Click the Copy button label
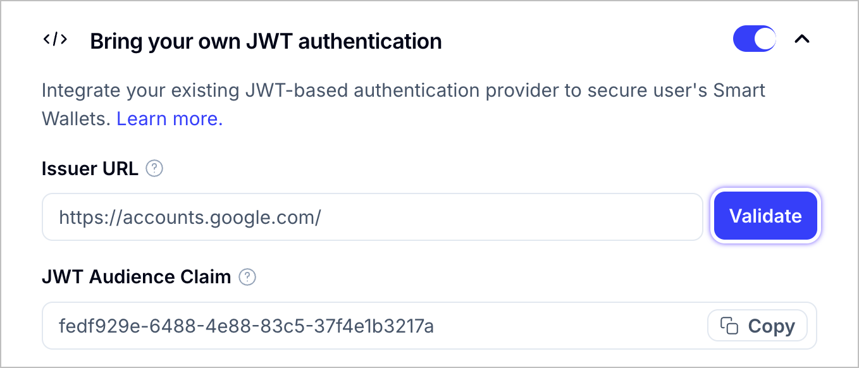Image resolution: width=859 pixels, height=368 pixels. (x=771, y=326)
